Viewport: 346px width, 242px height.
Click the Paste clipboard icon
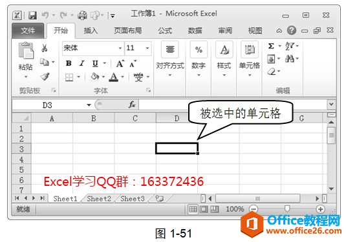[x=26, y=50]
